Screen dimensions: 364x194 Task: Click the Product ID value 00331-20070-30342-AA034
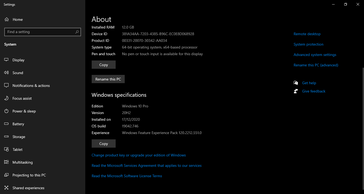(x=144, y=41)
